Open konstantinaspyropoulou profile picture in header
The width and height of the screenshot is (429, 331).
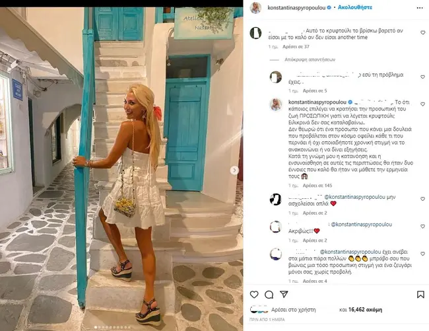click(x=255, y=8)
